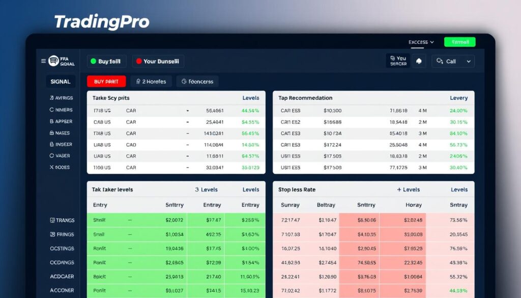Expand the Excess dropdown
This screenshot has height=298, width=521.
[421, 42]
